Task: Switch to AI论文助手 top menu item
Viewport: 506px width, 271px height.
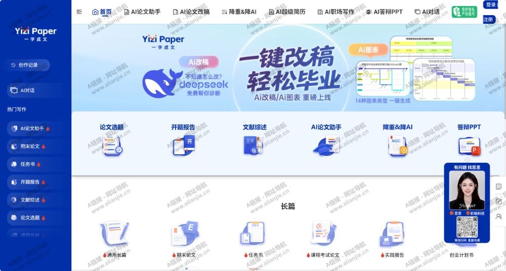Action: 142,12
